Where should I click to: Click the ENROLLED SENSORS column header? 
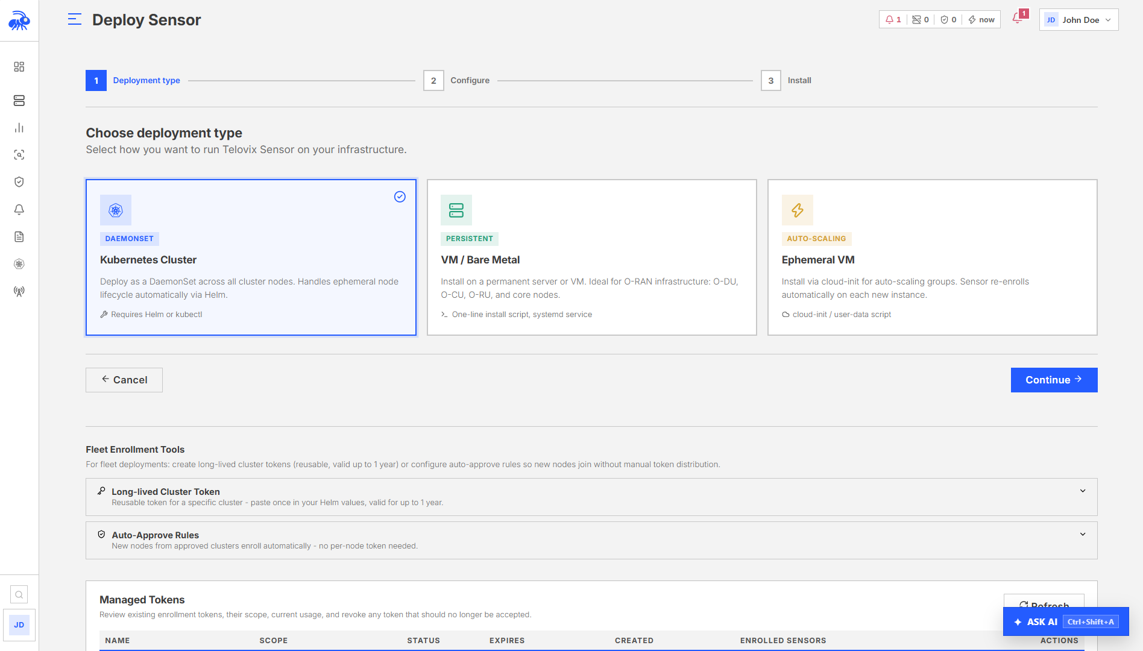(783, 641)
